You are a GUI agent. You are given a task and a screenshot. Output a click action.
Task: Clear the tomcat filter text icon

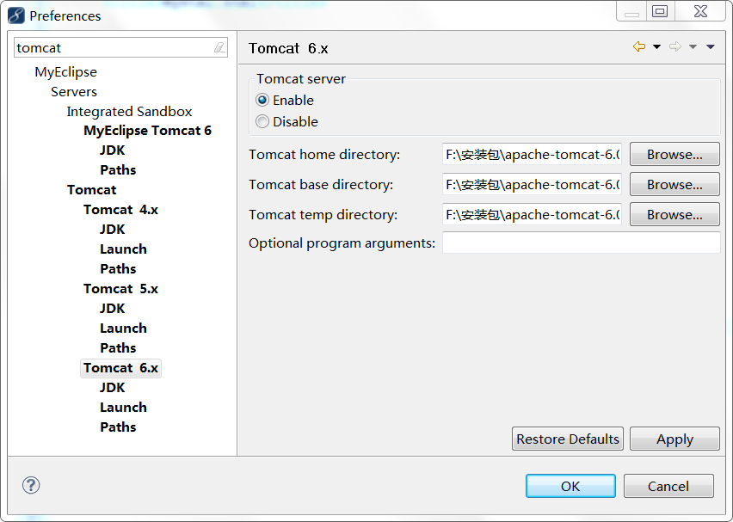coord(219,47)
